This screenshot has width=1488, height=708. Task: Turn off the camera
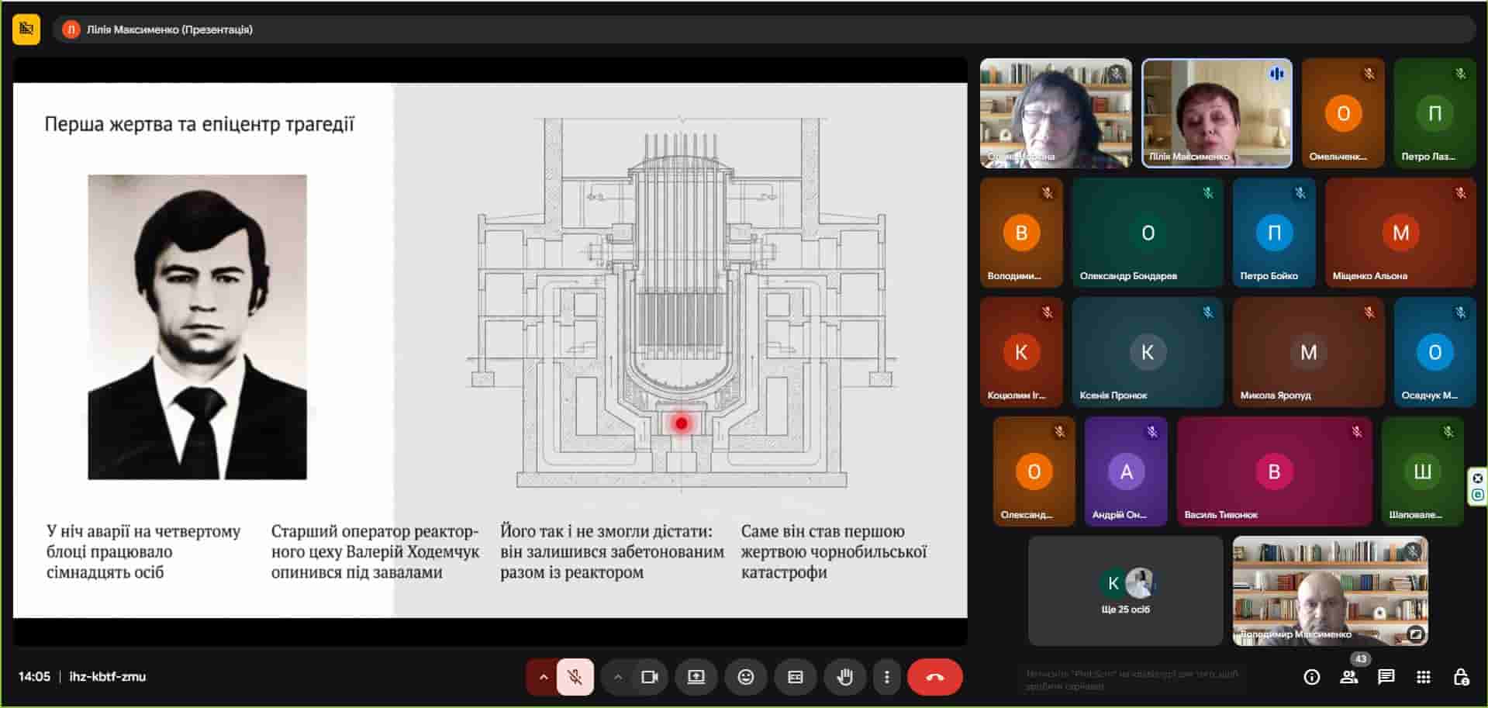pyautogui.click(x=649, y=677)
